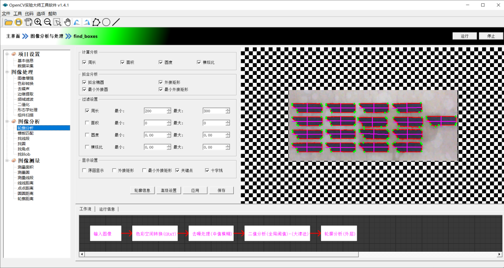The width and height of the screenshot is (504, 268).
Task: Click the yellow save disk icon
Action: (x=19, y=22)
